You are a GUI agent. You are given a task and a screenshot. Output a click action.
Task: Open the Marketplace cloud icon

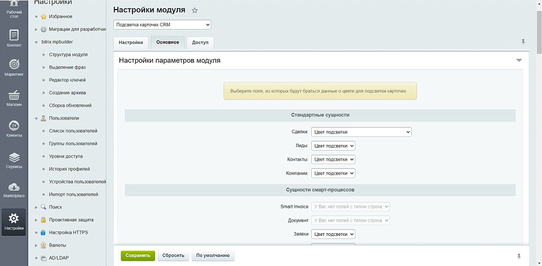point(14,188)
